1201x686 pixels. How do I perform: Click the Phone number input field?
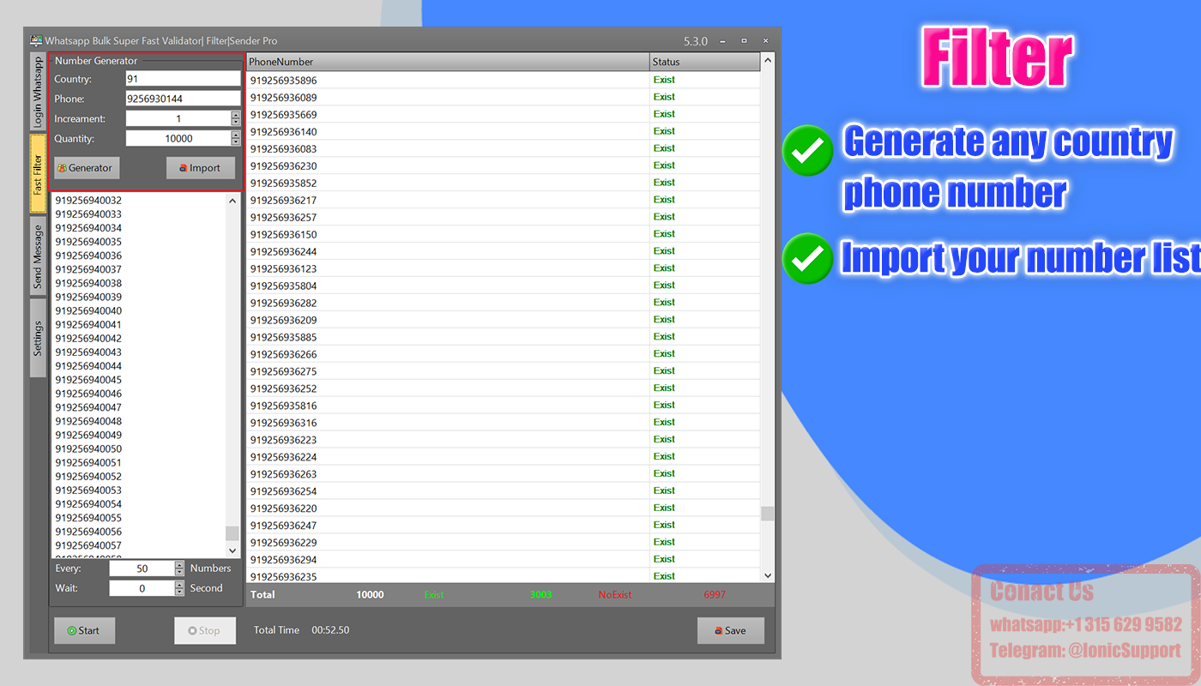point(183,99)
